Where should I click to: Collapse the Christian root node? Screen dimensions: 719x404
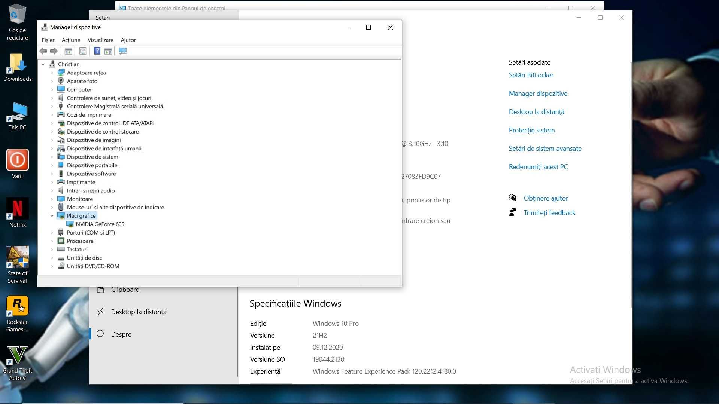point(43,64)
